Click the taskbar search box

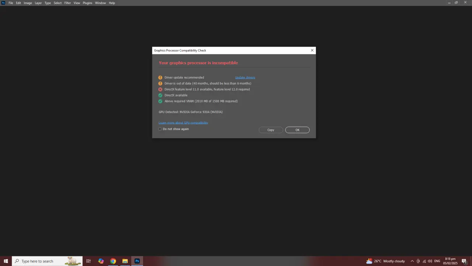pyautogui.click(x=47, y=261)
